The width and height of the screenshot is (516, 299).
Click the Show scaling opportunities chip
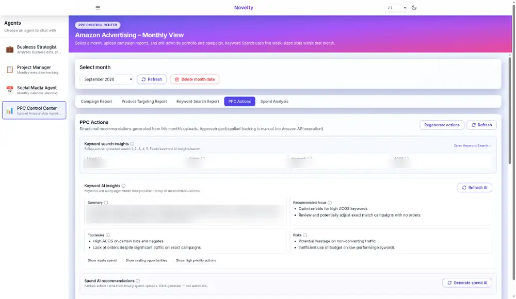146,260
